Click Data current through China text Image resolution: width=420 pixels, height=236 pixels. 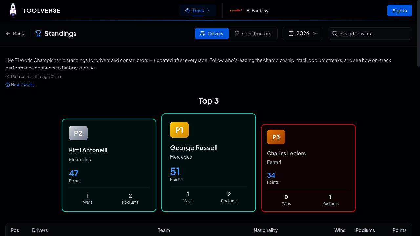click(x=36, y=77)
